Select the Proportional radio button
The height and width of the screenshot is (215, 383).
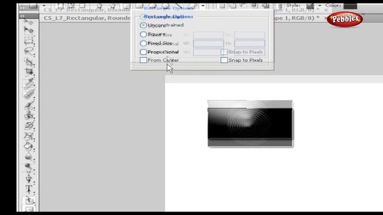pyautogui.click(x=144, y=52)
